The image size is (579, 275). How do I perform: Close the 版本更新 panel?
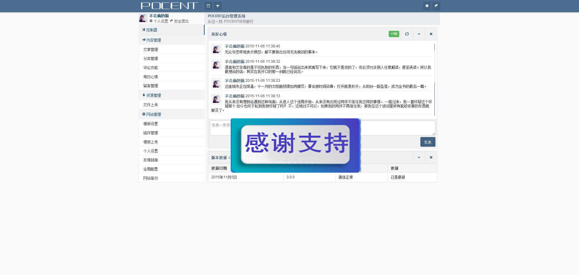click(x=431, y=158)
